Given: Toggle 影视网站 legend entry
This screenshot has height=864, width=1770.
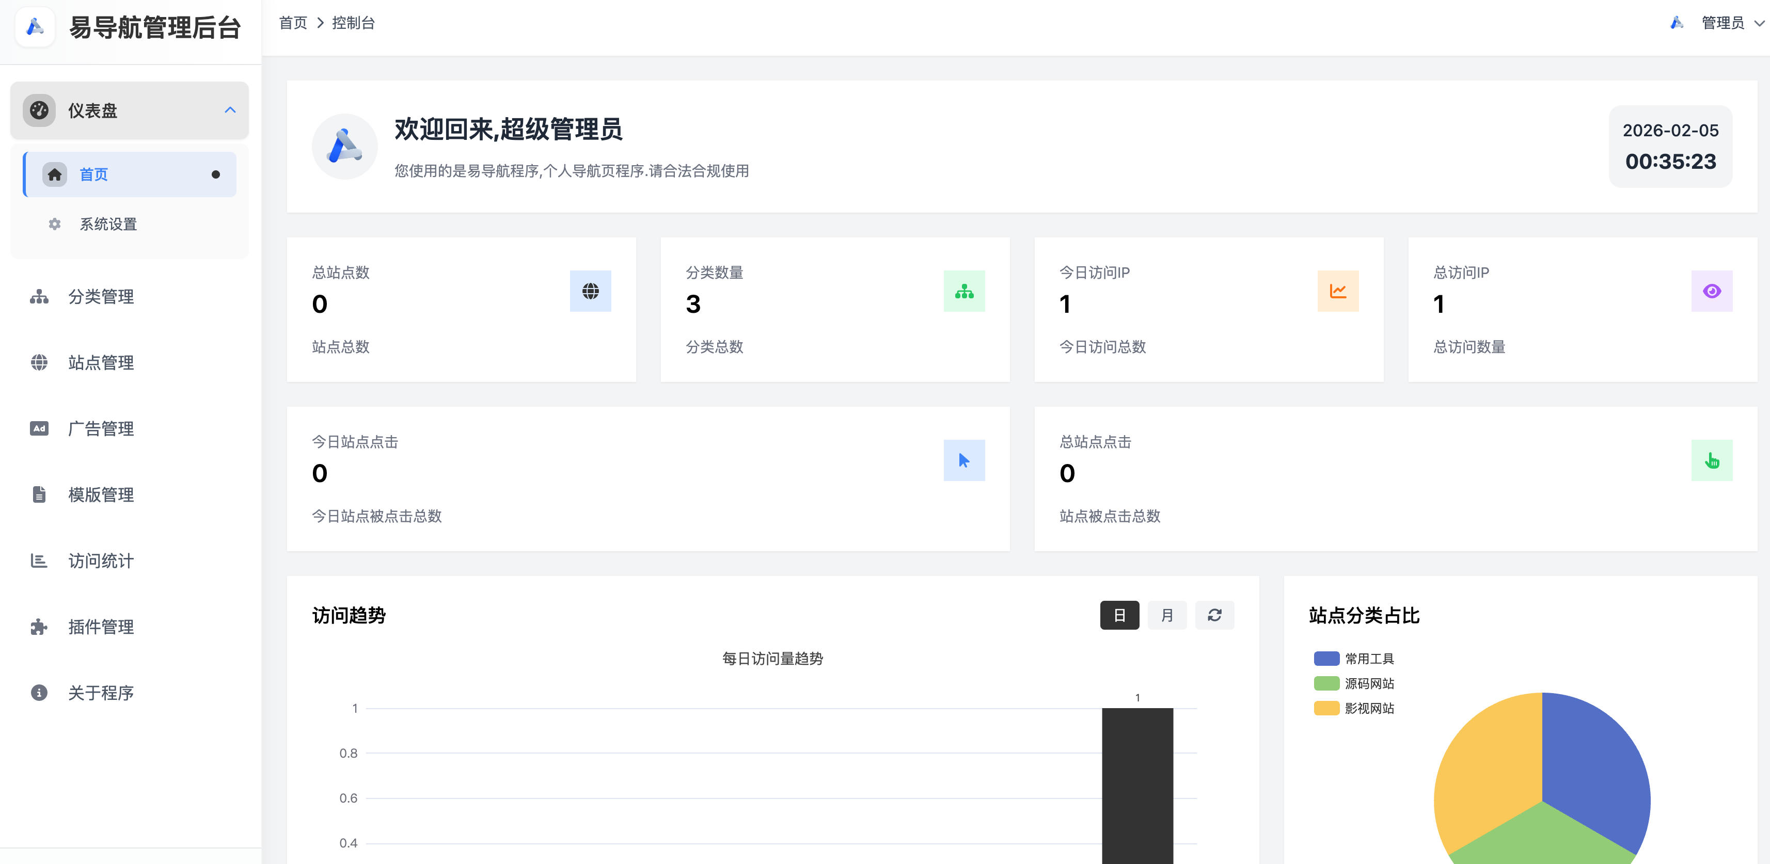Looking at the screenshot, I should pos(1354,708).
